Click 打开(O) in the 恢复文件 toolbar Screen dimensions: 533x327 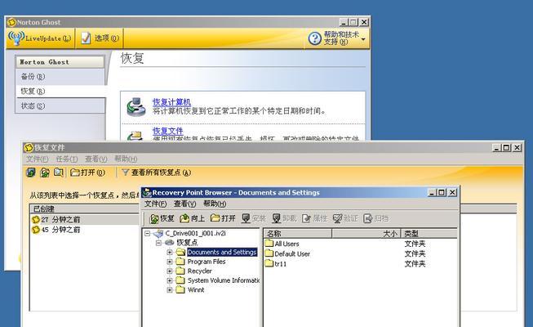(x=87, y=172)
